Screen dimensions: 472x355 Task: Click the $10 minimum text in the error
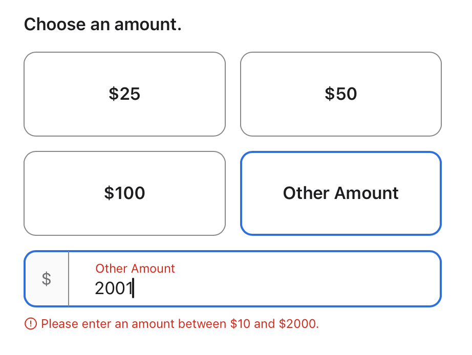[241, 324]
